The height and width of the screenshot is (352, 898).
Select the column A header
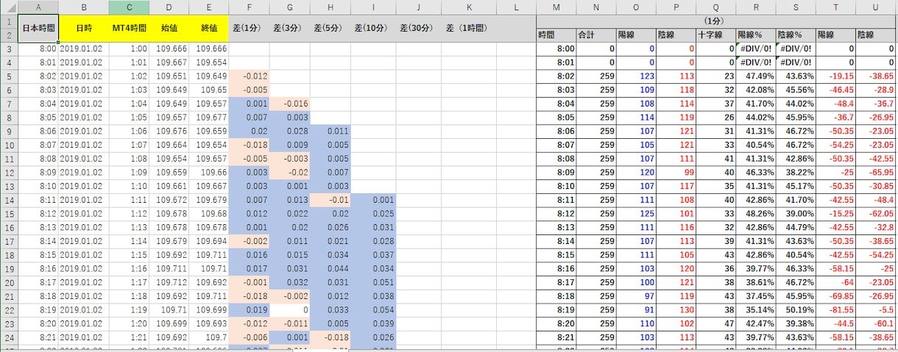(38, 7)
